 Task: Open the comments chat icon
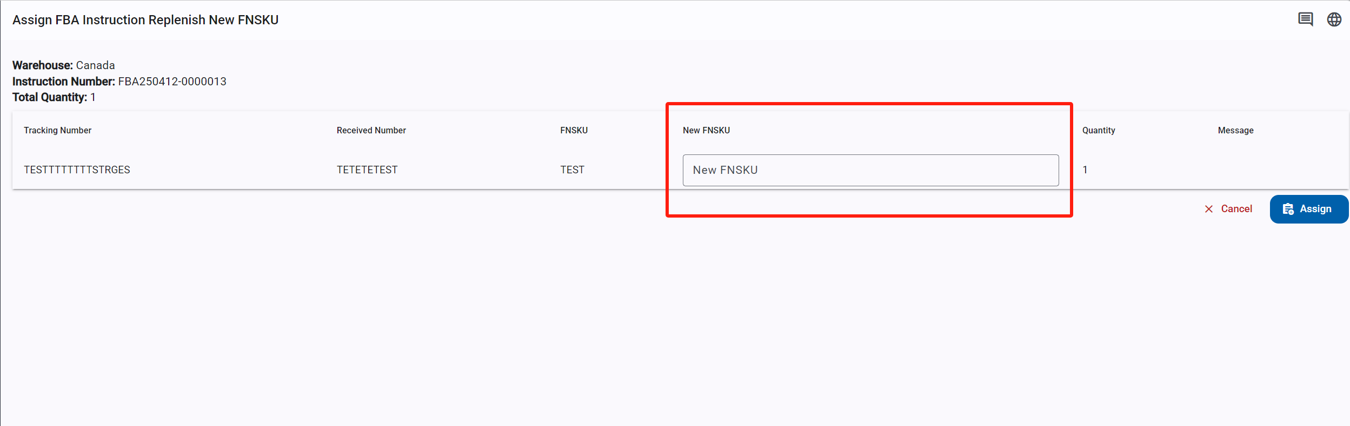[1306, 19]
